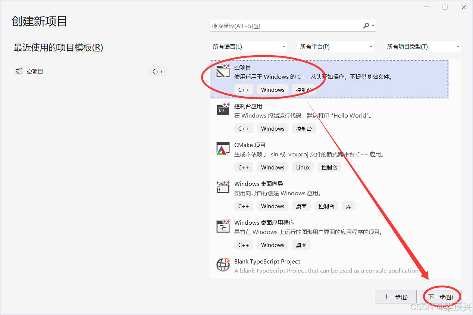Screen dimensions: 473x315
Task: Click the Blank TypeScript Project globe icon
Action: (223, 265)
